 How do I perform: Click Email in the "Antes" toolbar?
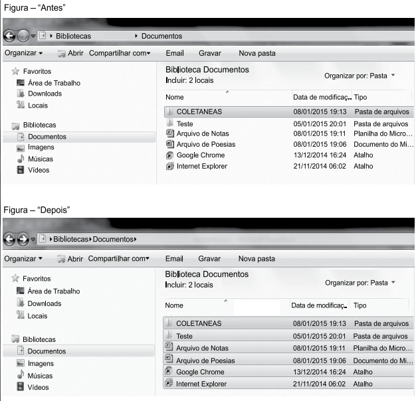[174, 53]
